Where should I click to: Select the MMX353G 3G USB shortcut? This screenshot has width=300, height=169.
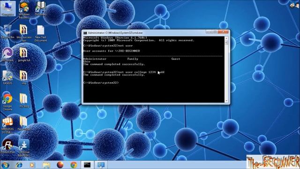(x=7, y=125)
